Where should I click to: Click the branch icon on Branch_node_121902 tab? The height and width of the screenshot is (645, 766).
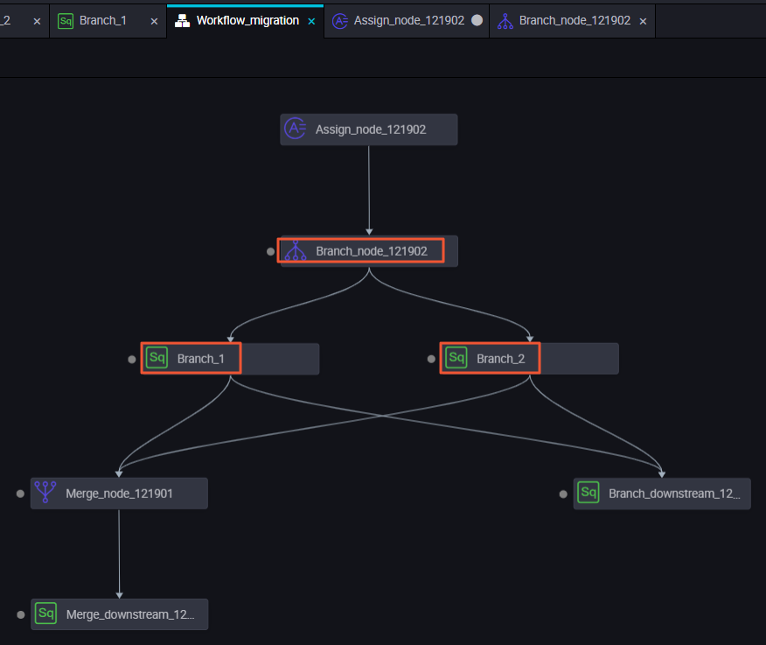tap(505, 20)
